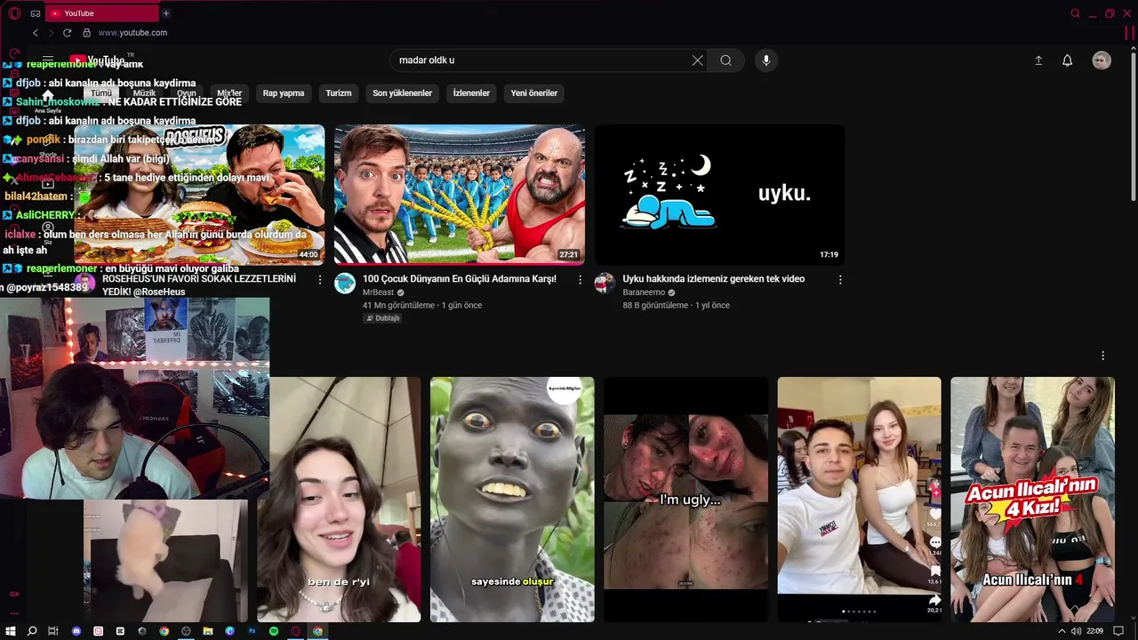This screenshot has height=640, width=1138.
Task: Open the uyku. video thumbnail
Action: pos(719,195)
